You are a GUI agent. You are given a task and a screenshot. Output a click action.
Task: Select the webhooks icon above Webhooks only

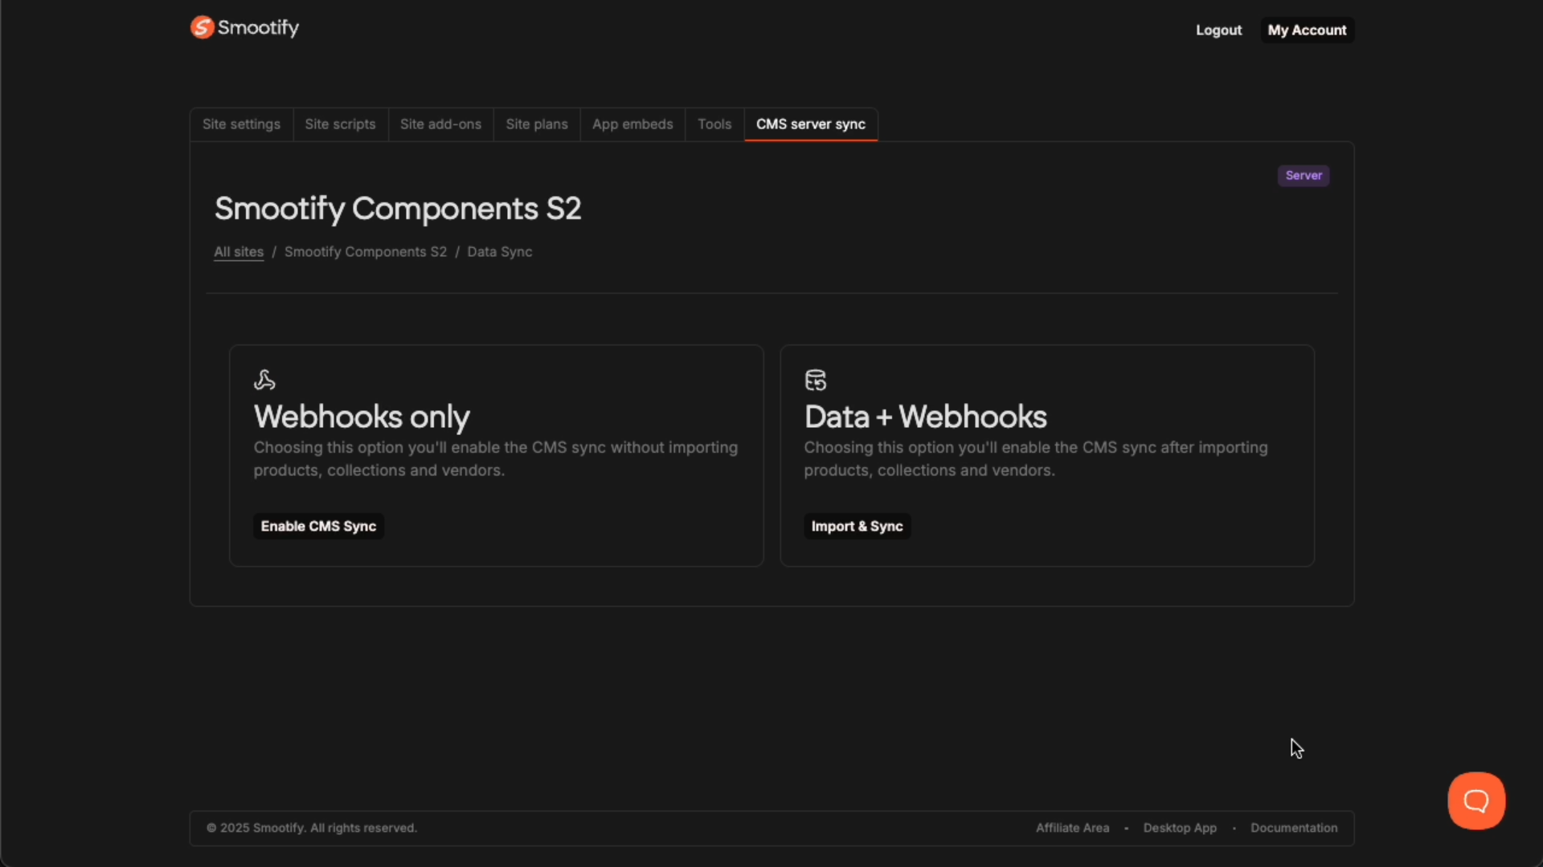[265, 379]
